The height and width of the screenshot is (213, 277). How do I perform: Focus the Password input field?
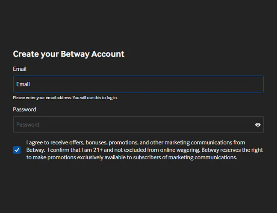[x=133, y=125]
